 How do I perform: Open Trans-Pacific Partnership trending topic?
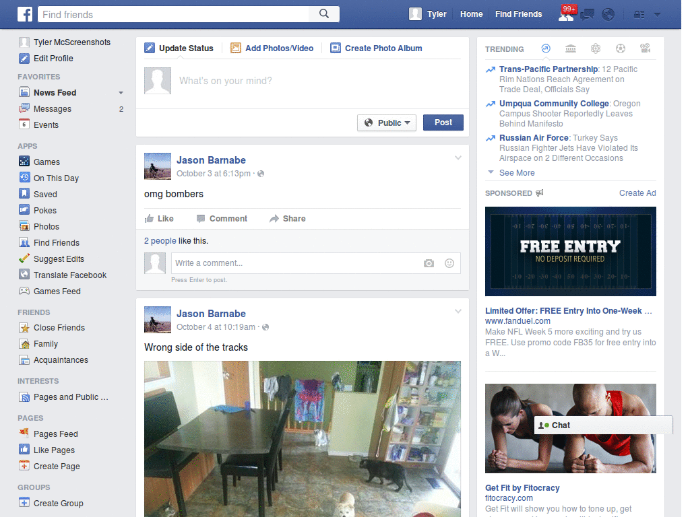(548, 69)
